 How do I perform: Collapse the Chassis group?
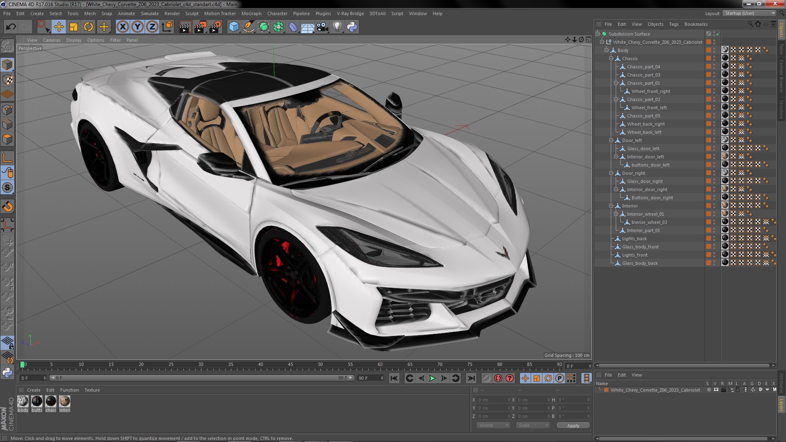pos(611,59)
